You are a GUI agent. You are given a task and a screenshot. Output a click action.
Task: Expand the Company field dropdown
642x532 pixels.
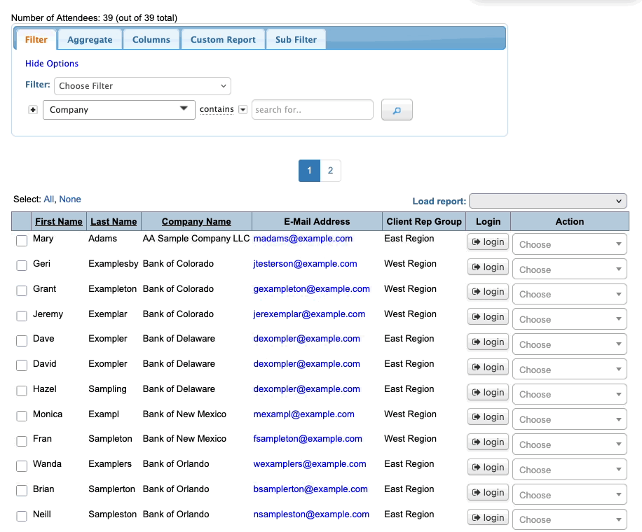tap(119, 110)
